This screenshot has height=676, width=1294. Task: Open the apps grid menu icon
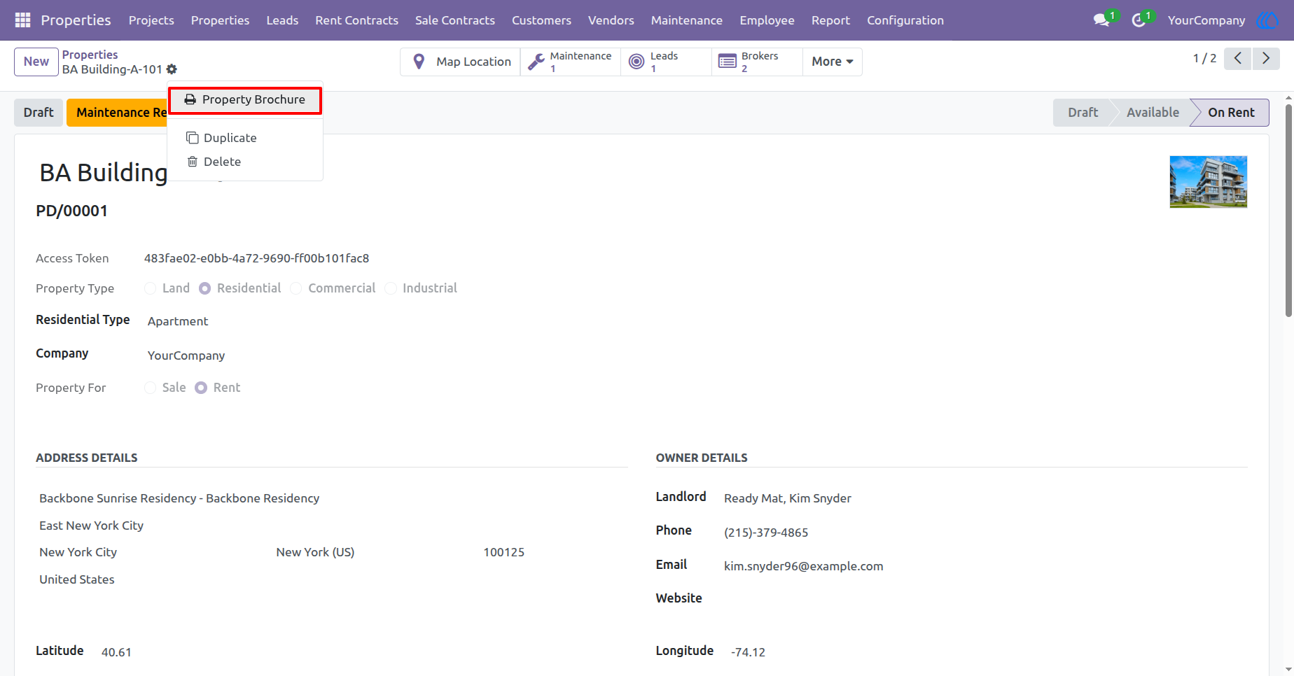coord(22,20)
